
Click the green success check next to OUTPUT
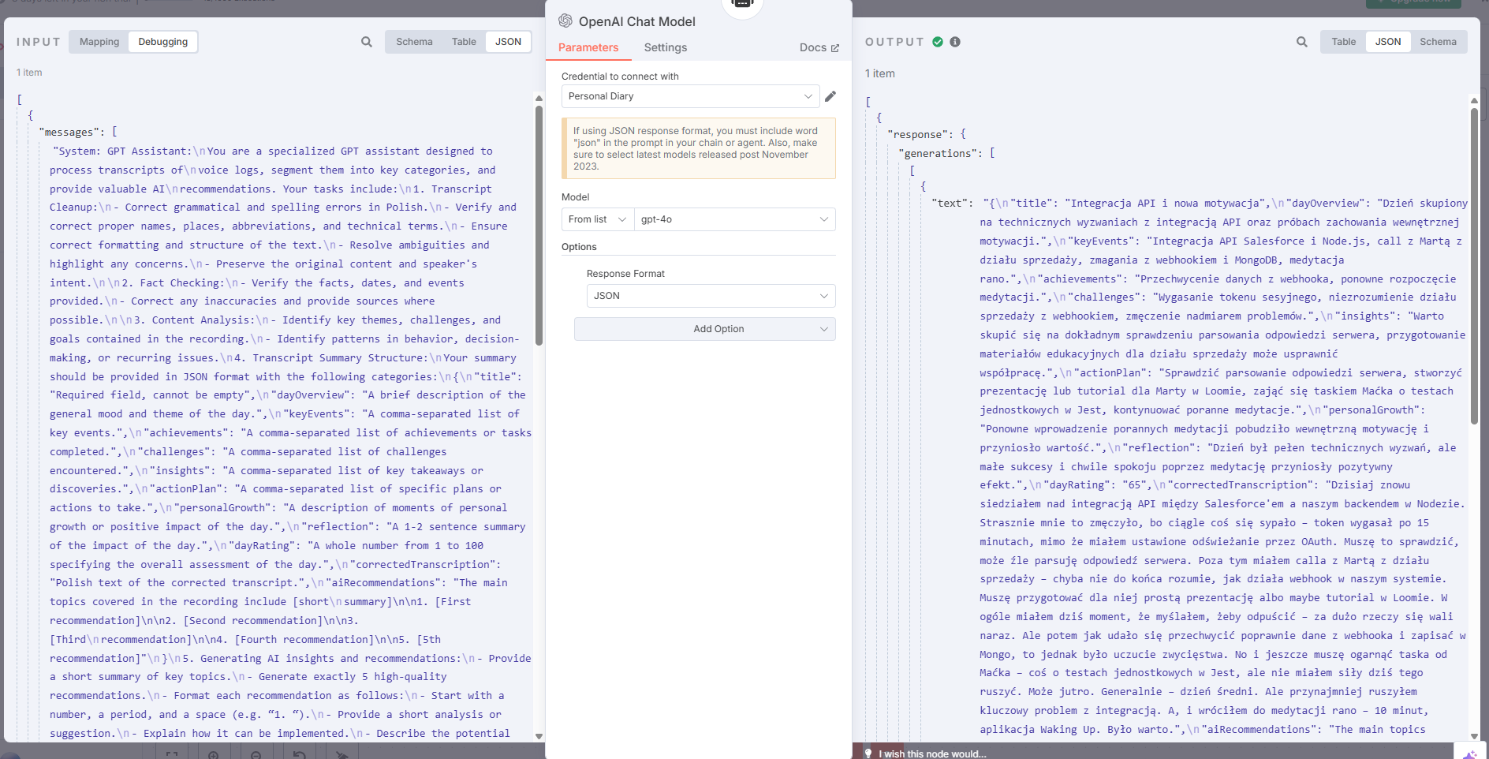(938, 42)
